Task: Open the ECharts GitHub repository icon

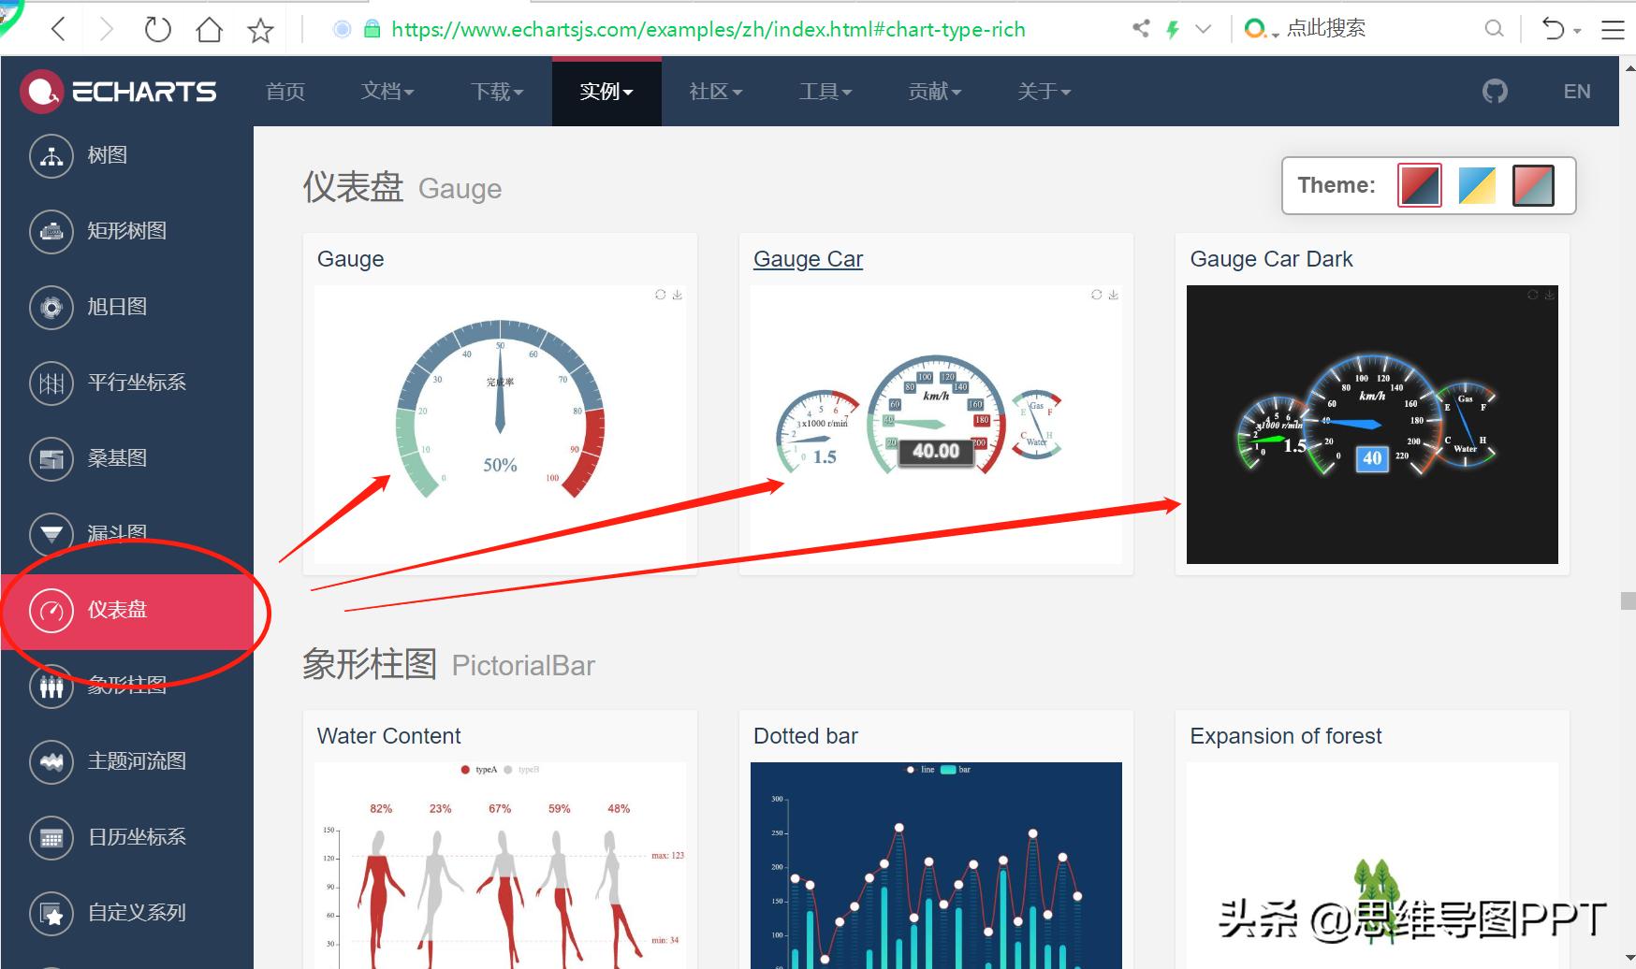Action: tap(1494, 91)
